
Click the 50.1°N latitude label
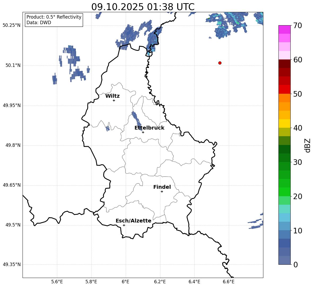coord(13,65)
